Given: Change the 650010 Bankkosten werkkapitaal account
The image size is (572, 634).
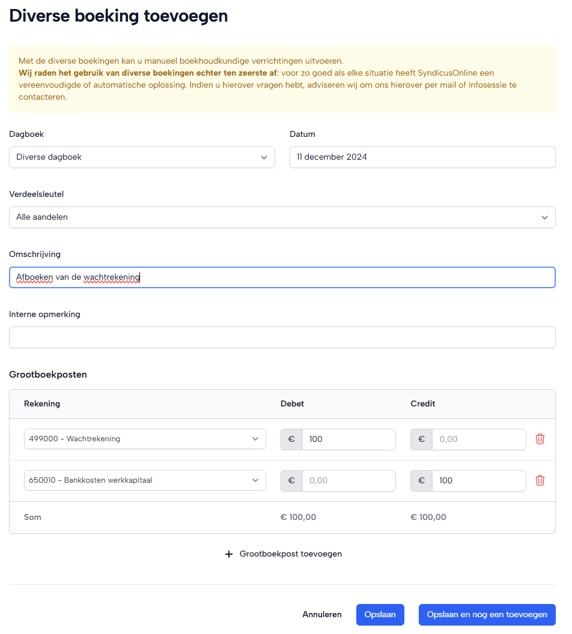Looking at the screenshot, I should (x=145, y=480).
